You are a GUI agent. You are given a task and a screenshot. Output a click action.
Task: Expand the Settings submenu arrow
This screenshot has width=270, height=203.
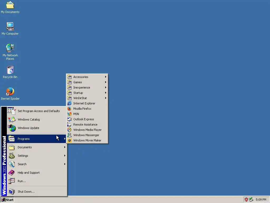(x=65, y=155)
